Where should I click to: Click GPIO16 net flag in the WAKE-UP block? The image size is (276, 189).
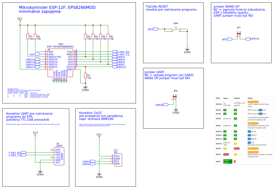click(x=252, y=39)
